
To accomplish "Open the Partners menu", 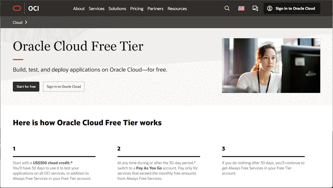I will point(155,9).
